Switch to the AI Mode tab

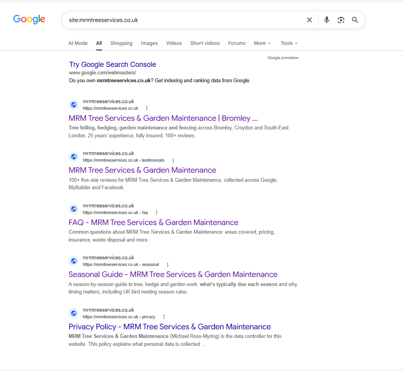(78, 43)
